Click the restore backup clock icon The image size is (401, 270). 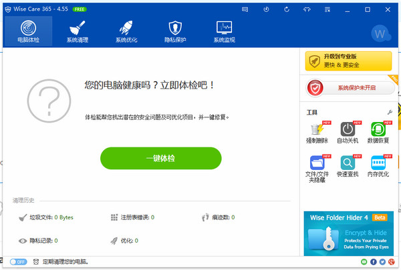267,9
